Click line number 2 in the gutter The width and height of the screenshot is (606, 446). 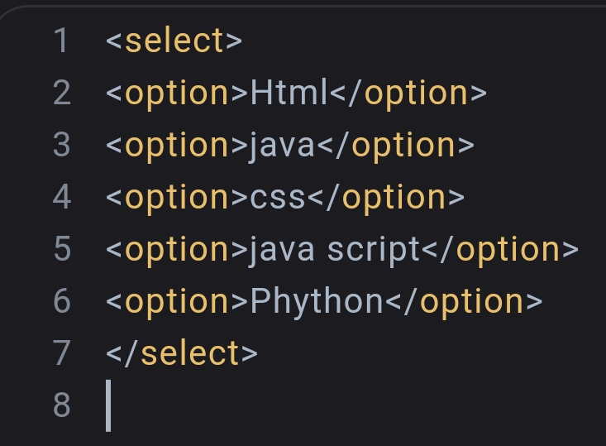pos(60,93)
